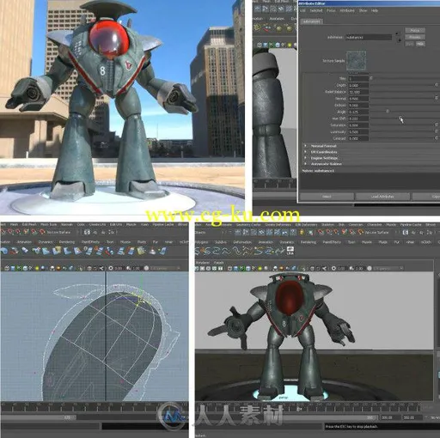Click render current frame icon in robot window
Screen dimensions: 440x438
(x=413, y=233)
